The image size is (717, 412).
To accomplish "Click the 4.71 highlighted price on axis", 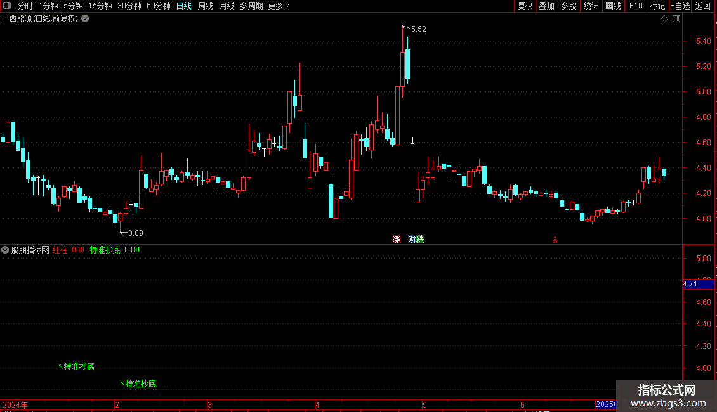I will [698, 284].
